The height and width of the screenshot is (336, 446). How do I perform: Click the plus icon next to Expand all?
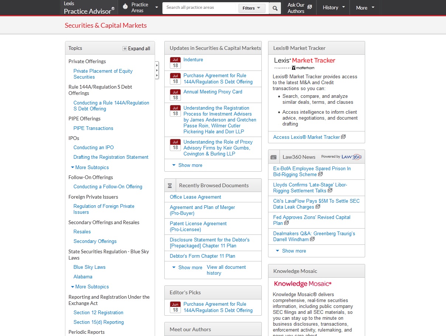pyautogui.click(x=125, y=48)
